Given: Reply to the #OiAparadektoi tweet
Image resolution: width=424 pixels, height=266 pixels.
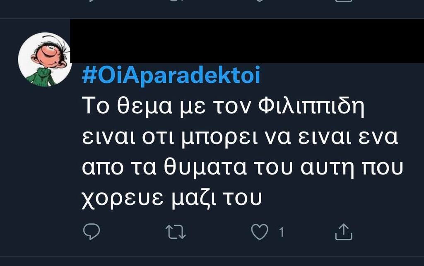Looking at the screenshot, I should pyautogui.click(x=92, y=232).
